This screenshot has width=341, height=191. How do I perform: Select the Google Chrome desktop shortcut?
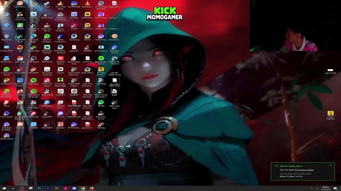20,105
